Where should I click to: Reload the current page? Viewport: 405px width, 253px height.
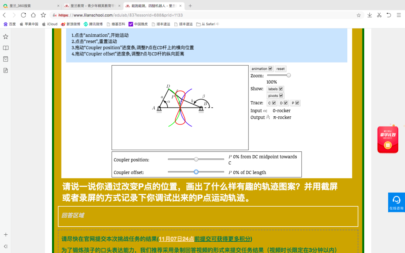pos(24,15)
